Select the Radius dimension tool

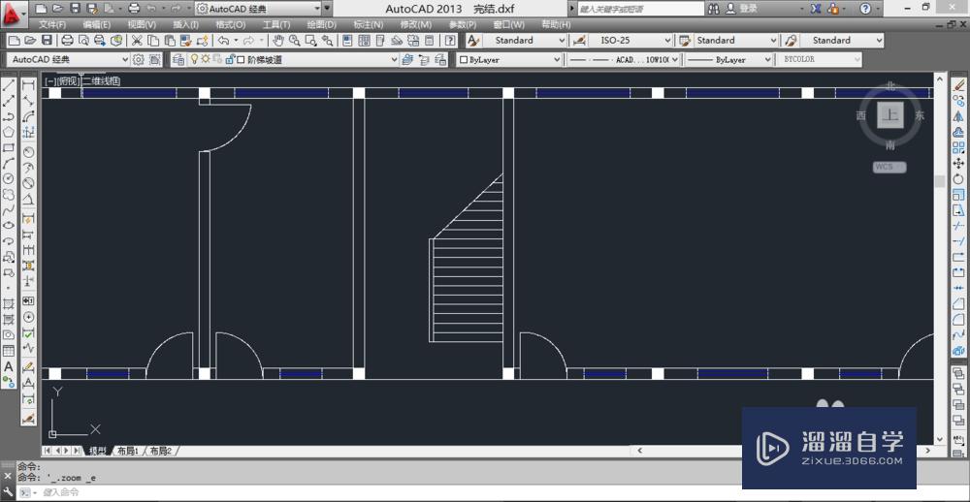click(x=28, y=151)
